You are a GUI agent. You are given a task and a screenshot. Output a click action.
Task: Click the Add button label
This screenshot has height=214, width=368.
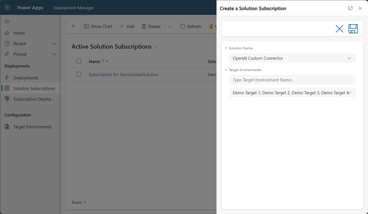(130, 26)
